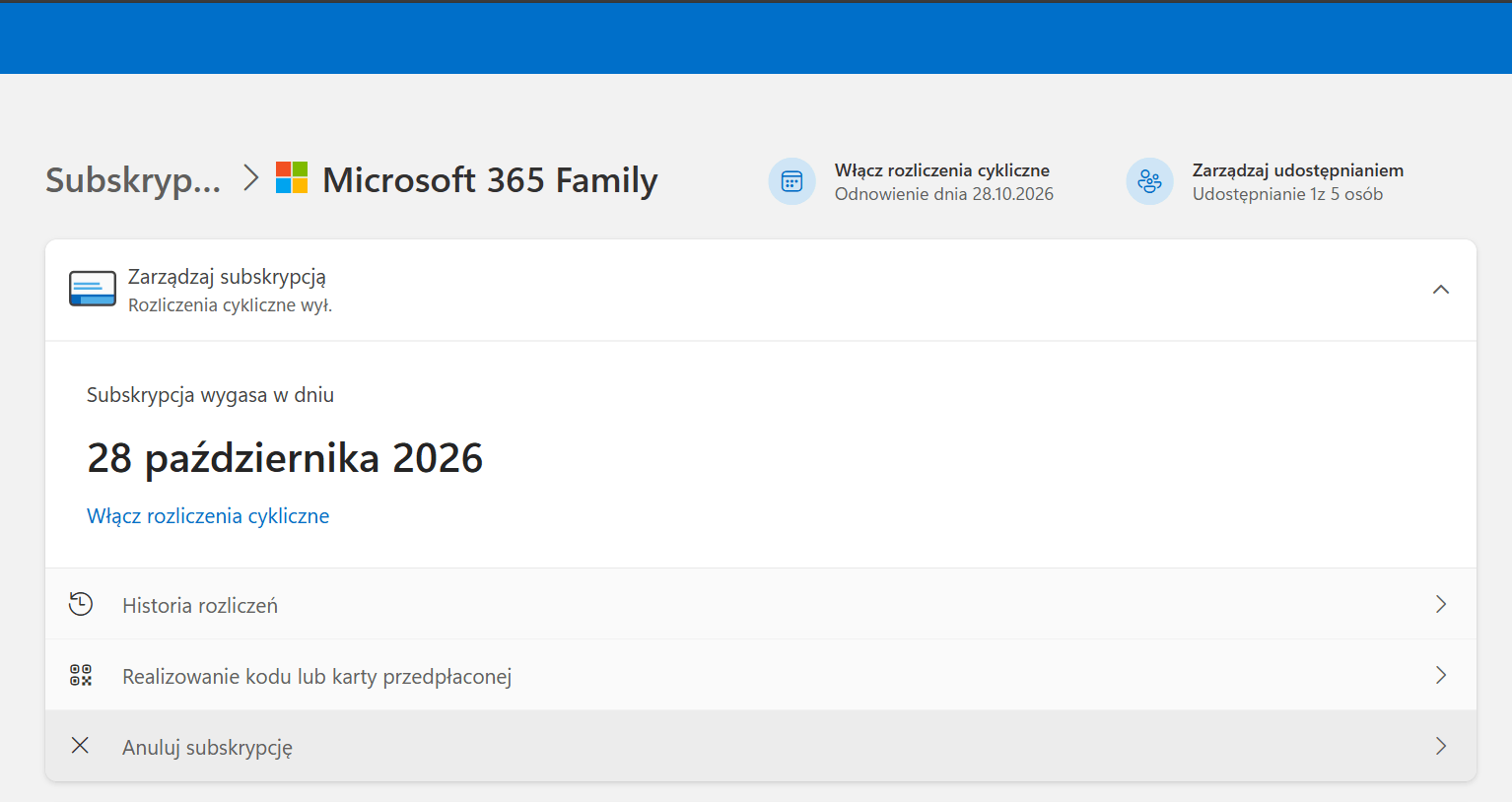Click the card icon beside Zarządzaj subskrypcją
The image size is (1512, 802).
pos(93,290)
